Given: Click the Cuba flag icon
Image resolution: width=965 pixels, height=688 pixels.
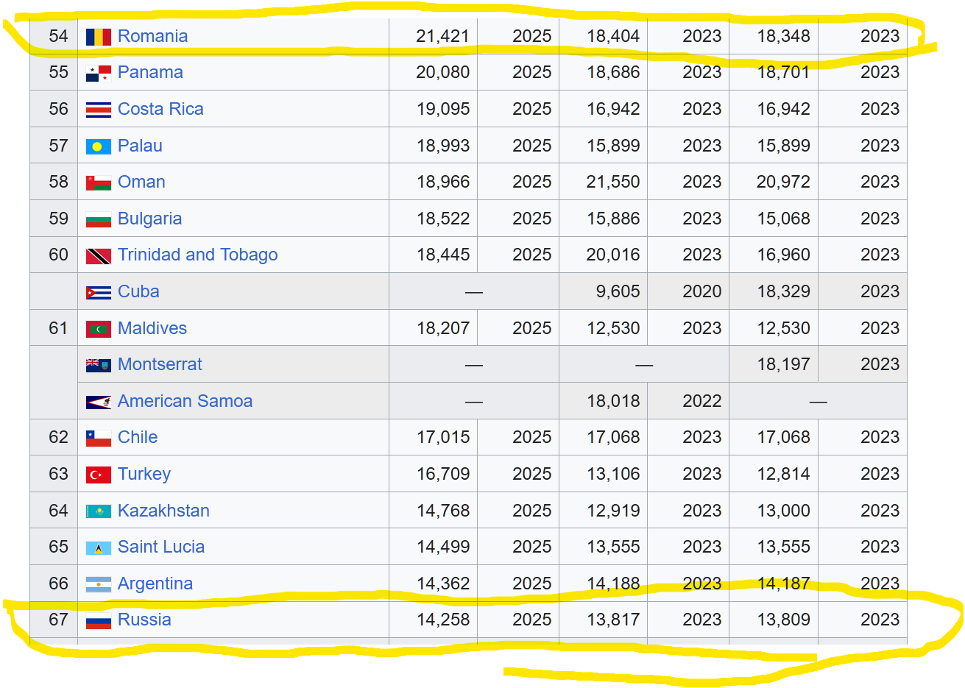Looking at the screenshot, I should 99,292.
